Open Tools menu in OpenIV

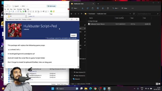pyautogui.click(x=24, y=9)
